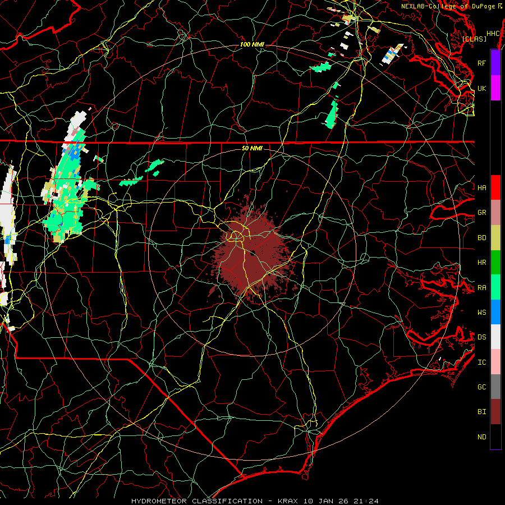The image size is (505, 505).
Task: Click the GR pinkish-brown legend swatch
Action: [495, 213]
